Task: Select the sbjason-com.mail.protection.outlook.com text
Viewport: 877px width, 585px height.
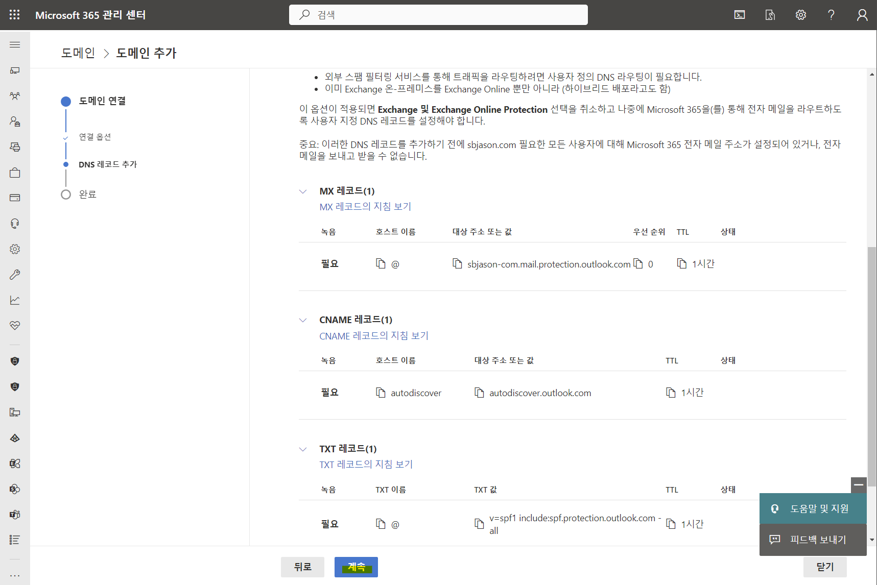Action: 549,264
